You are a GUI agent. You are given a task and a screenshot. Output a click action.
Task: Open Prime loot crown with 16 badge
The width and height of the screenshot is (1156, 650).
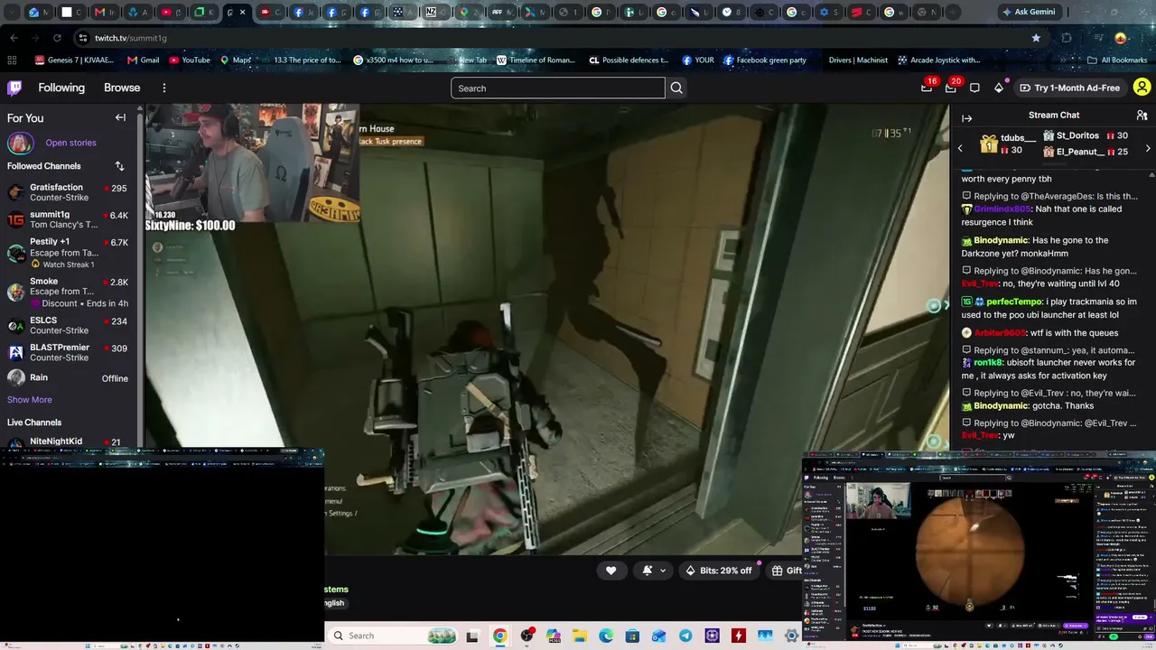[928, 87]
